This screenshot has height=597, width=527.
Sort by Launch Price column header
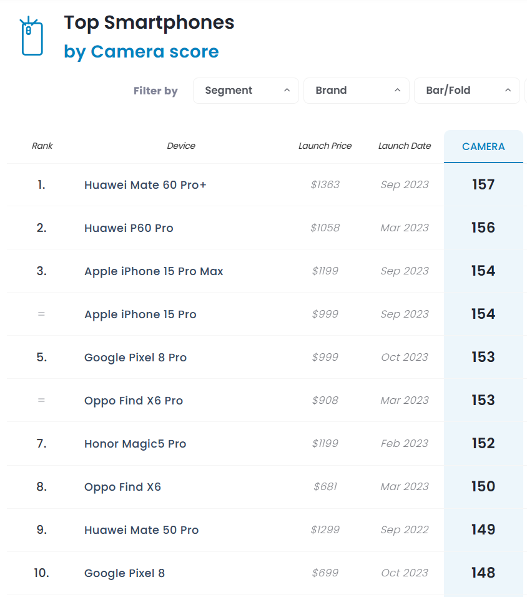pos(325,146)
